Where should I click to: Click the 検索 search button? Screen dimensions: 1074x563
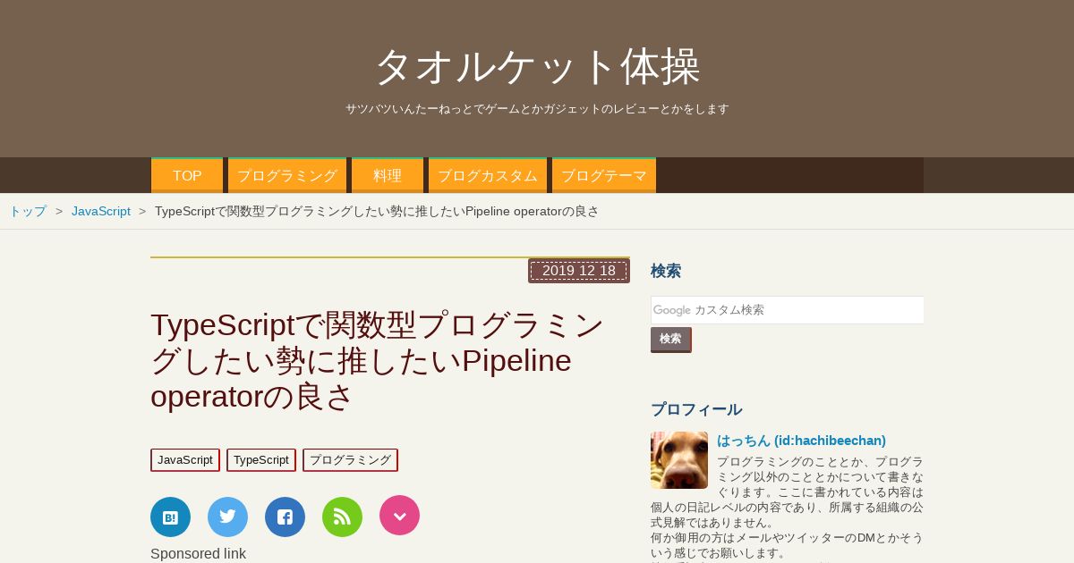click(670, 340)
